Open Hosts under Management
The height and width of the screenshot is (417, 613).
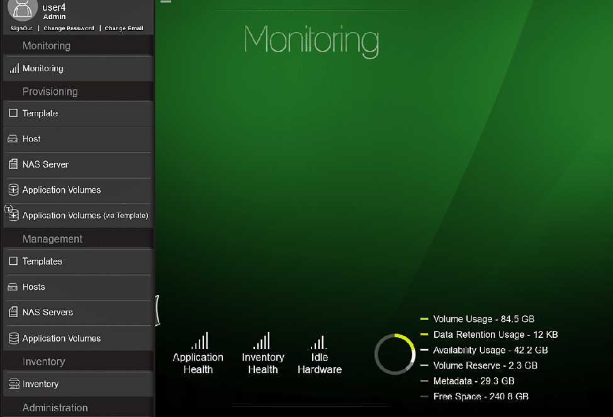tap(78, 287)
